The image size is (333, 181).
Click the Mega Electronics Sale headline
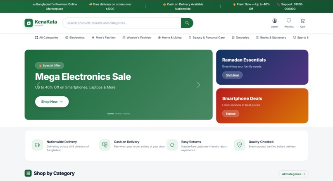(83, 77)
